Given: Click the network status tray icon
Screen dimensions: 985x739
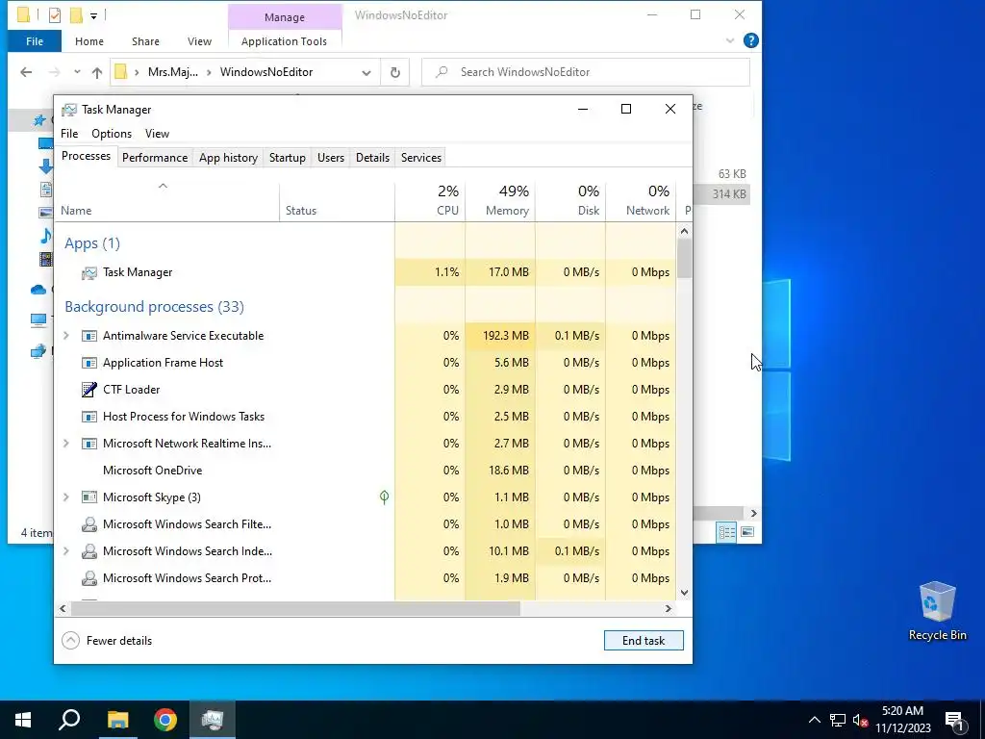Looking at the screenshot, I should [x=838, y=720].
